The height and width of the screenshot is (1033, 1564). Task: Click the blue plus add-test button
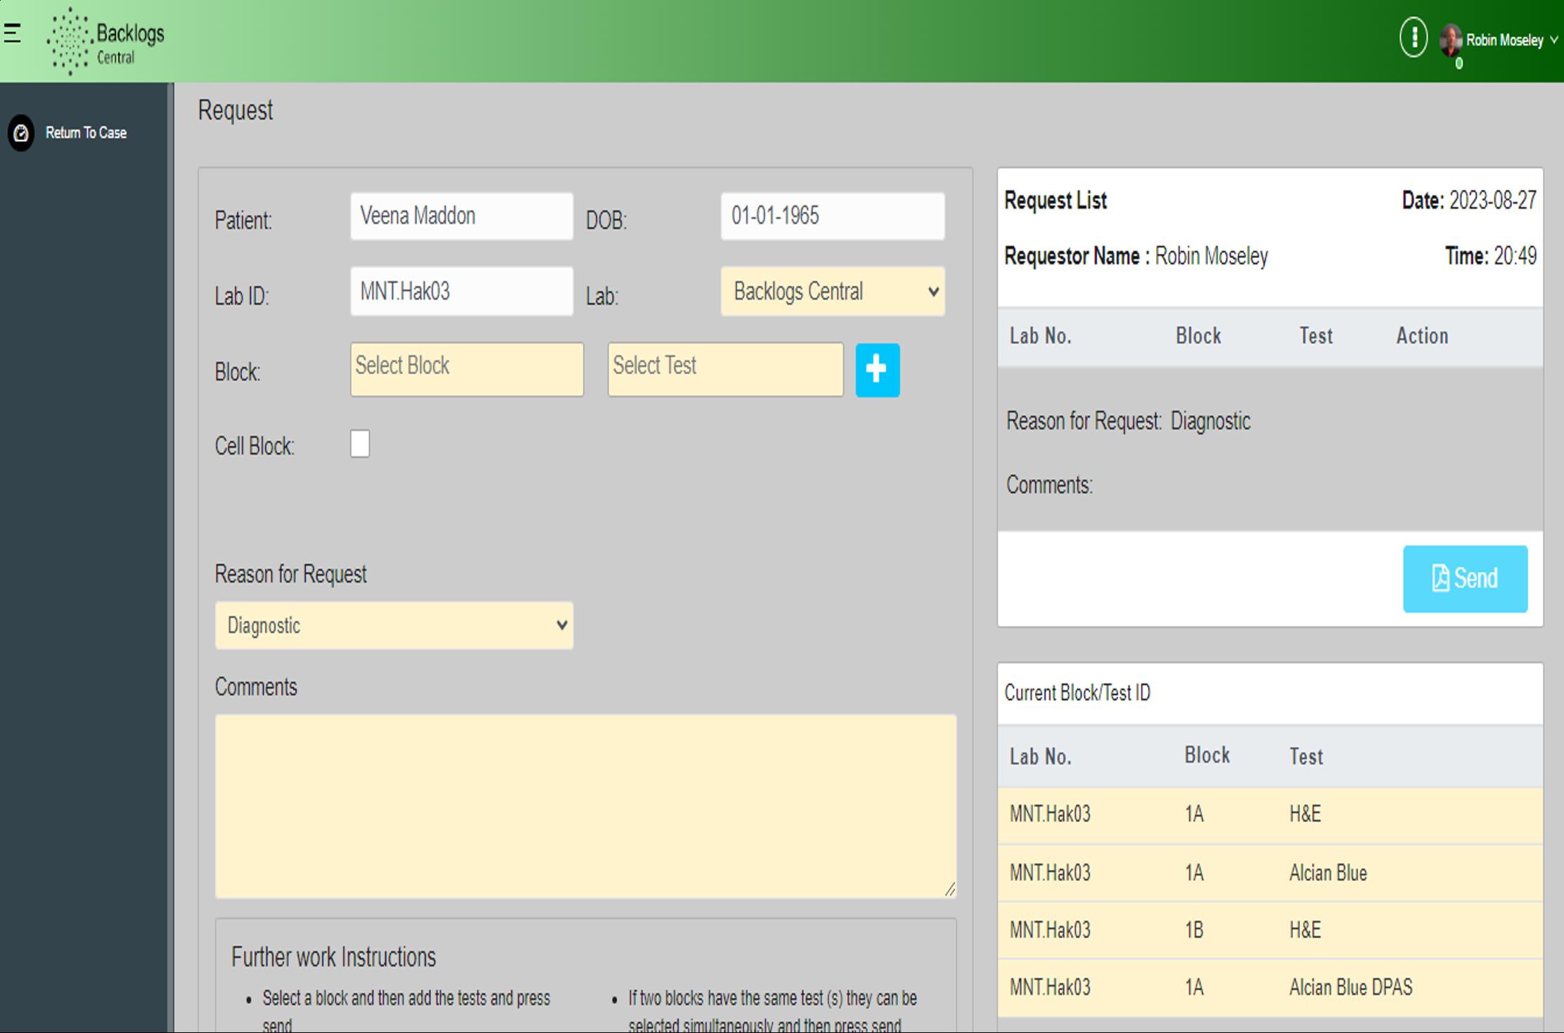click(x=877, y=370)
